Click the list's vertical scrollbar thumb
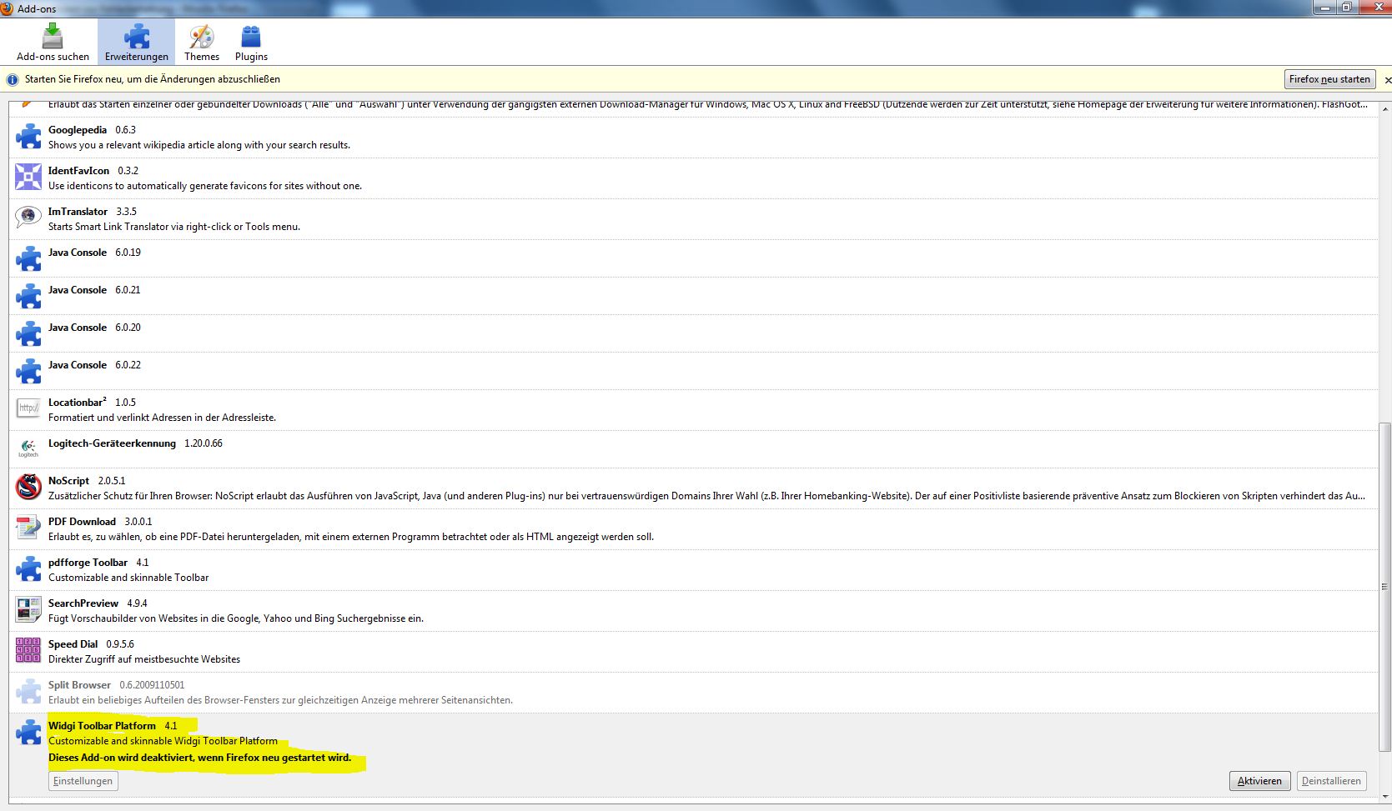Screen dimensions: 1392x811 (1384, 587)
